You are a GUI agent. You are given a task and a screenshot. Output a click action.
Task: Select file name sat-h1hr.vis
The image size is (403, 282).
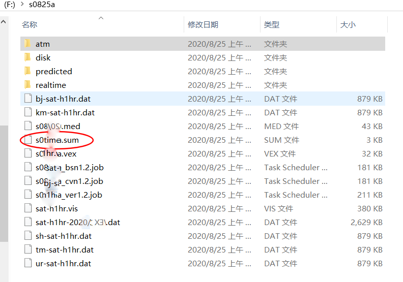(56, 209)
